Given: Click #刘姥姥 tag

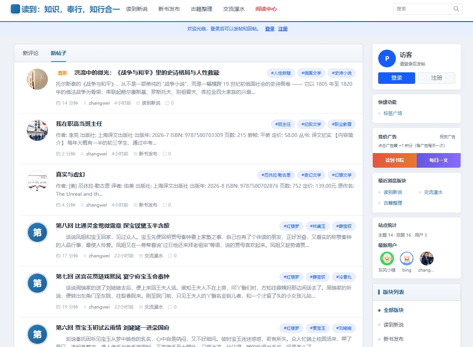Looking at the screenshot, I should click(x=344, y=328).
